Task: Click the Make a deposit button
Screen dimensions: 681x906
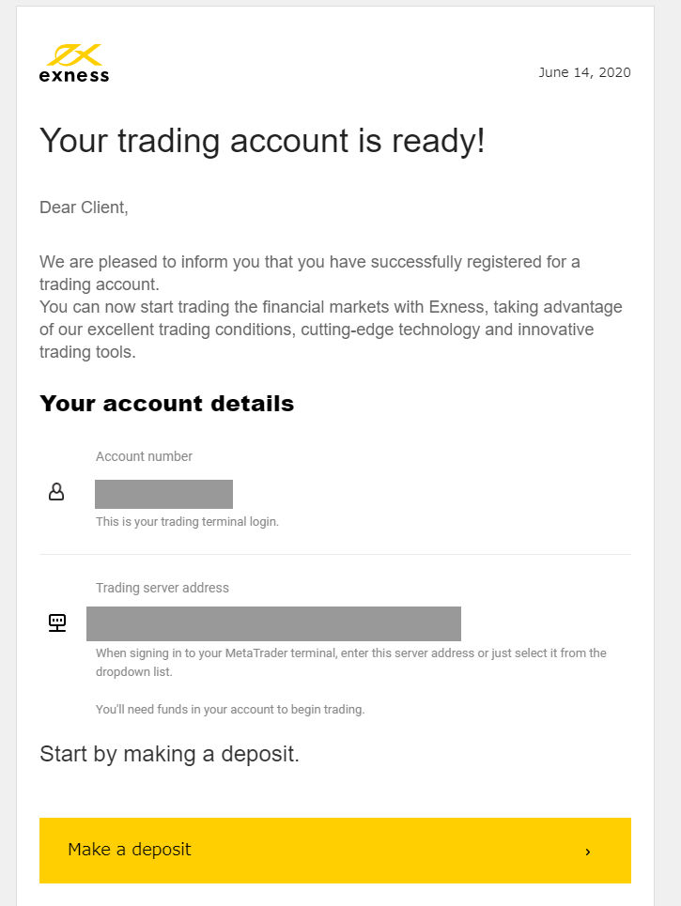Action: click(x=335, y=851)
